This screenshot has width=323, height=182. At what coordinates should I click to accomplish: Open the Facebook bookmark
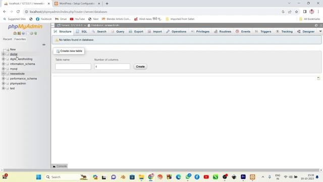coord(44,19)
